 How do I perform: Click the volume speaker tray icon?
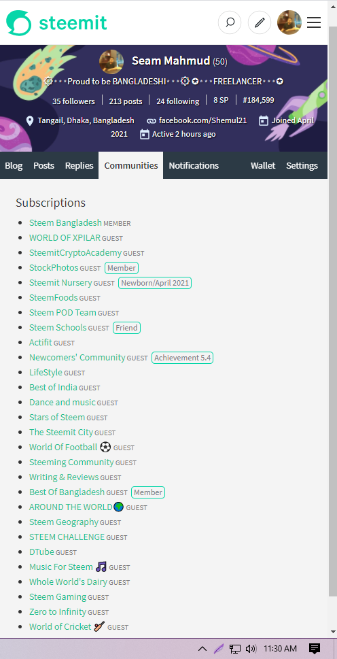click(x=251, y=649)
